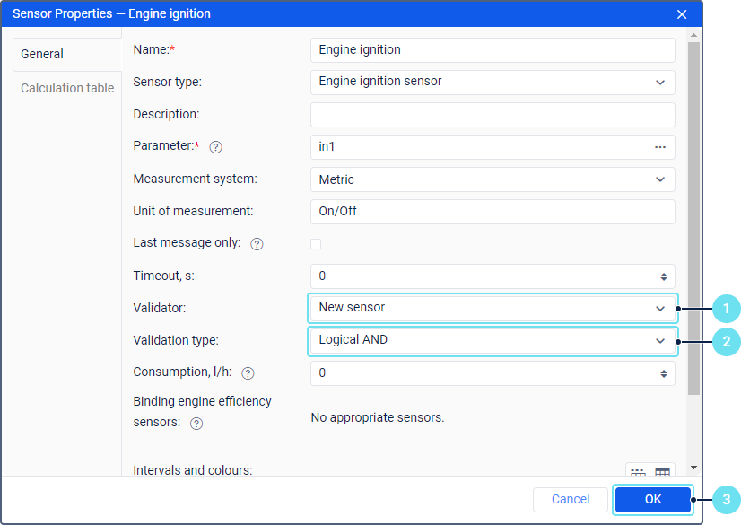Image resolution: width=741 pixels, height=525 pixels.
Task: Click the scrollbar up arrow
Action: click(x=693, y=35)
